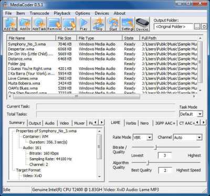This screenshot has width=210, height=196.
Task: Switch to the LAME encoder tab
Action: point(115,122)
